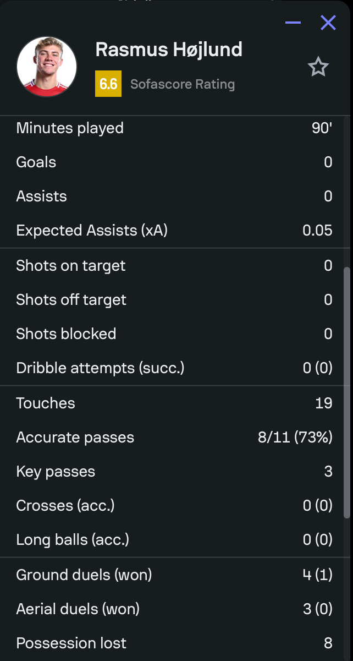353x661 pixels.
Task: Favorite player with the star icon
Action: pos(318,67)
